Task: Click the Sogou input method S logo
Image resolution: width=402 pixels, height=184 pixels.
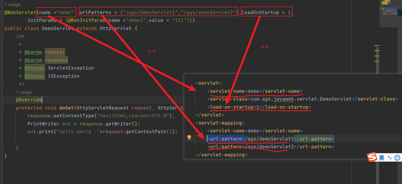Action: (x=372, y=157)
